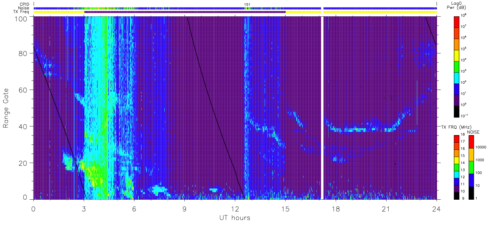
Task: Click the '17' label on the TX FRQ legend
Action: 463,141
